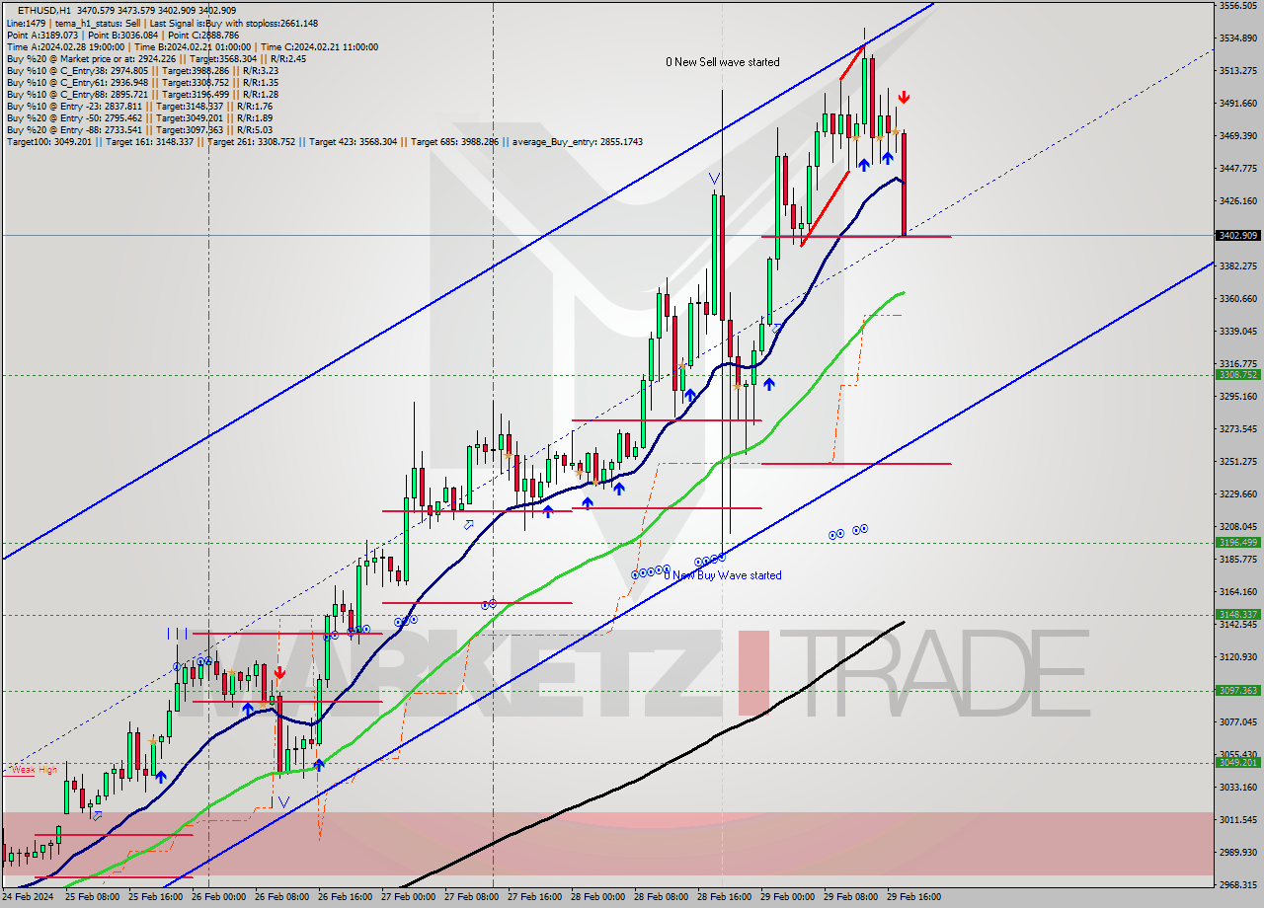The image size is (1264, 908).
Task: Click the '26 Feb 16:00' time label
Action: [345, 897]
